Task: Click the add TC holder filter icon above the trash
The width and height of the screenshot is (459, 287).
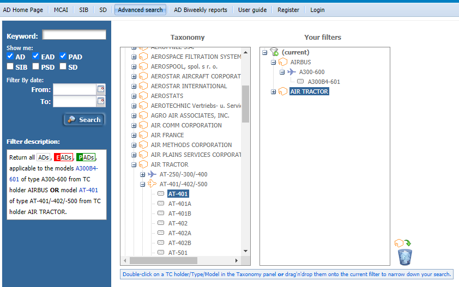Action: pos(402,243)
